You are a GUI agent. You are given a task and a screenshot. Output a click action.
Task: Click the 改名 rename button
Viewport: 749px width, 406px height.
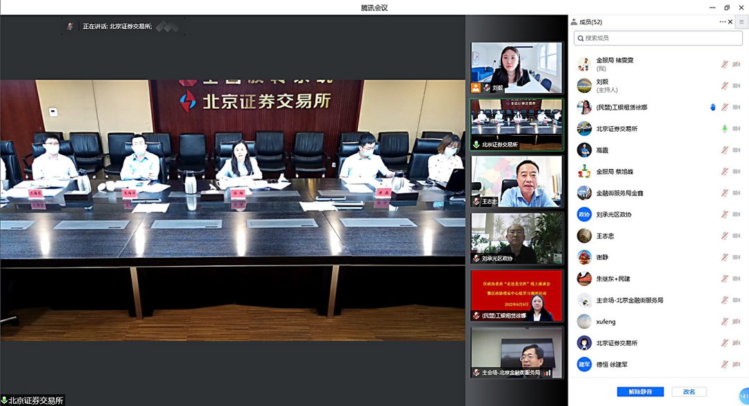(689, 392)
